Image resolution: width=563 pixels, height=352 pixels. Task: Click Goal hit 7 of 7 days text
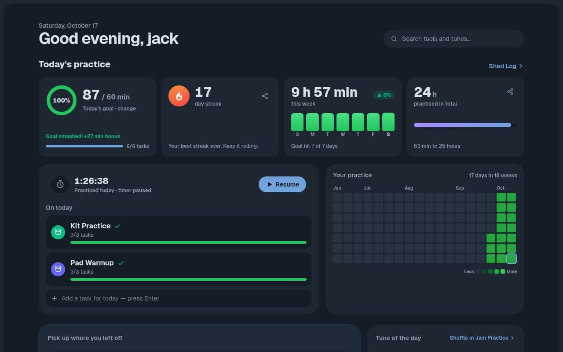(314, 146)
